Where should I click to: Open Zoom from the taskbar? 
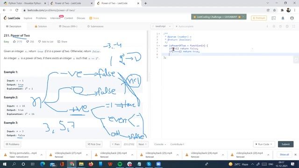(x=158, y=164)
